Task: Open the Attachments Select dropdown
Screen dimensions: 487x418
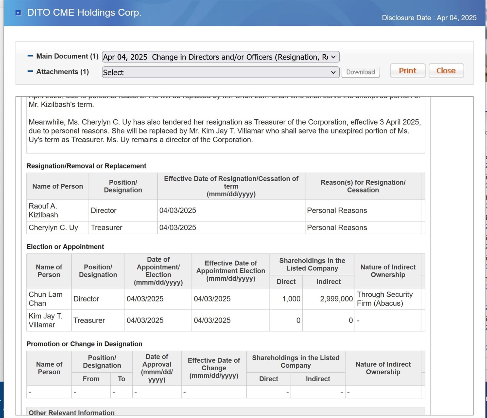Action: click(x=221, y=72)
